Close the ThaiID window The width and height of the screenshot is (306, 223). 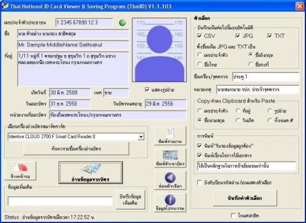(299, 6)
